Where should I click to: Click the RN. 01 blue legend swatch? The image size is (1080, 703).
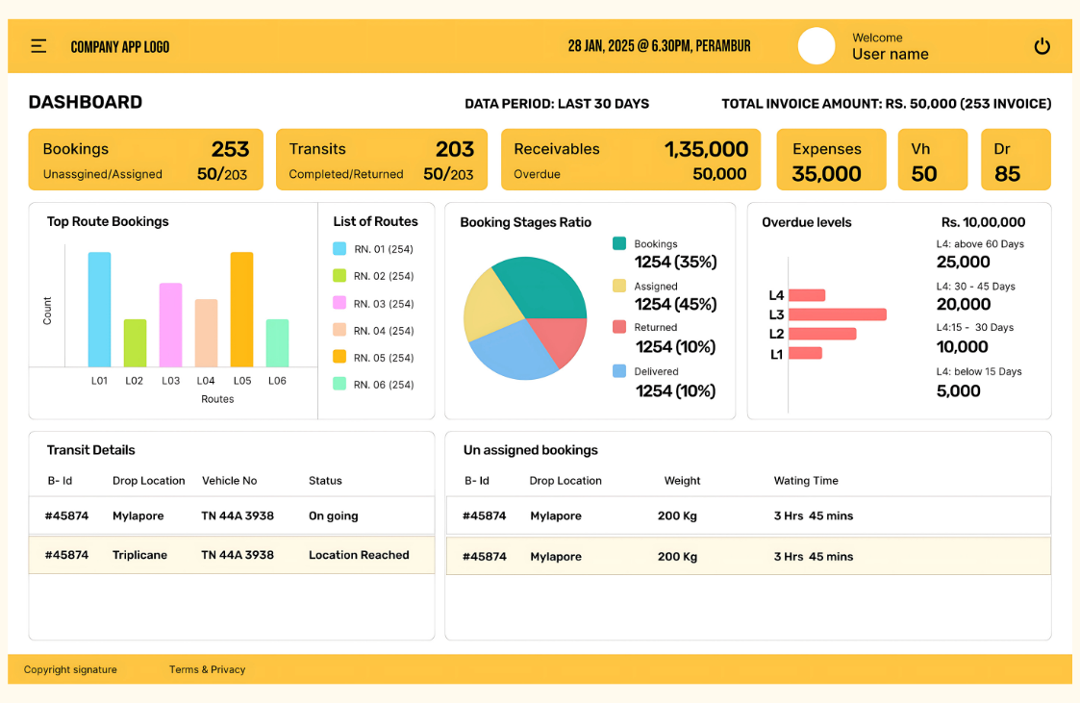coord(339,248)
